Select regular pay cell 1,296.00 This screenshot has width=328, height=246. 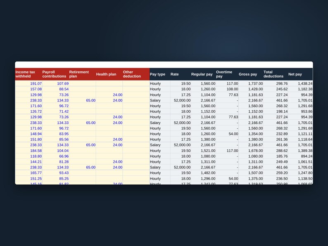tap(203, 178)
